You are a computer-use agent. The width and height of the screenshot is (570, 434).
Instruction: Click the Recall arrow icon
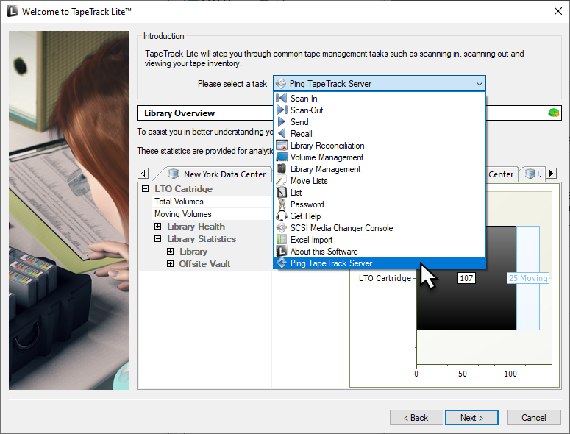[x=282, y=133]
